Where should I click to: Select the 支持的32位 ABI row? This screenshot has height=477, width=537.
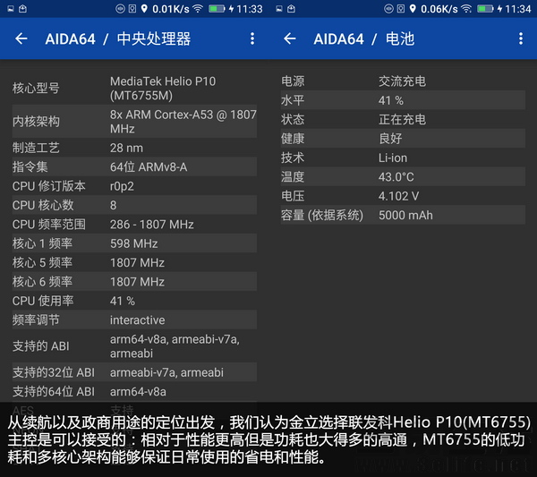134,372
